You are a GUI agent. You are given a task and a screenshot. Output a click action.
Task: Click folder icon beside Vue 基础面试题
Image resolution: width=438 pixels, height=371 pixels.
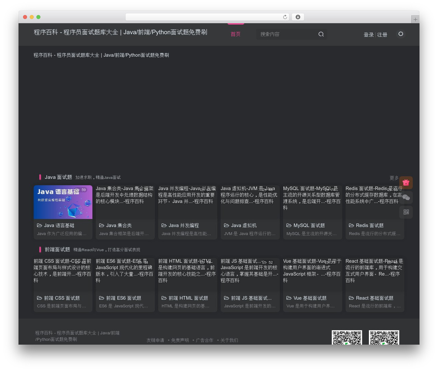point(289,298)
